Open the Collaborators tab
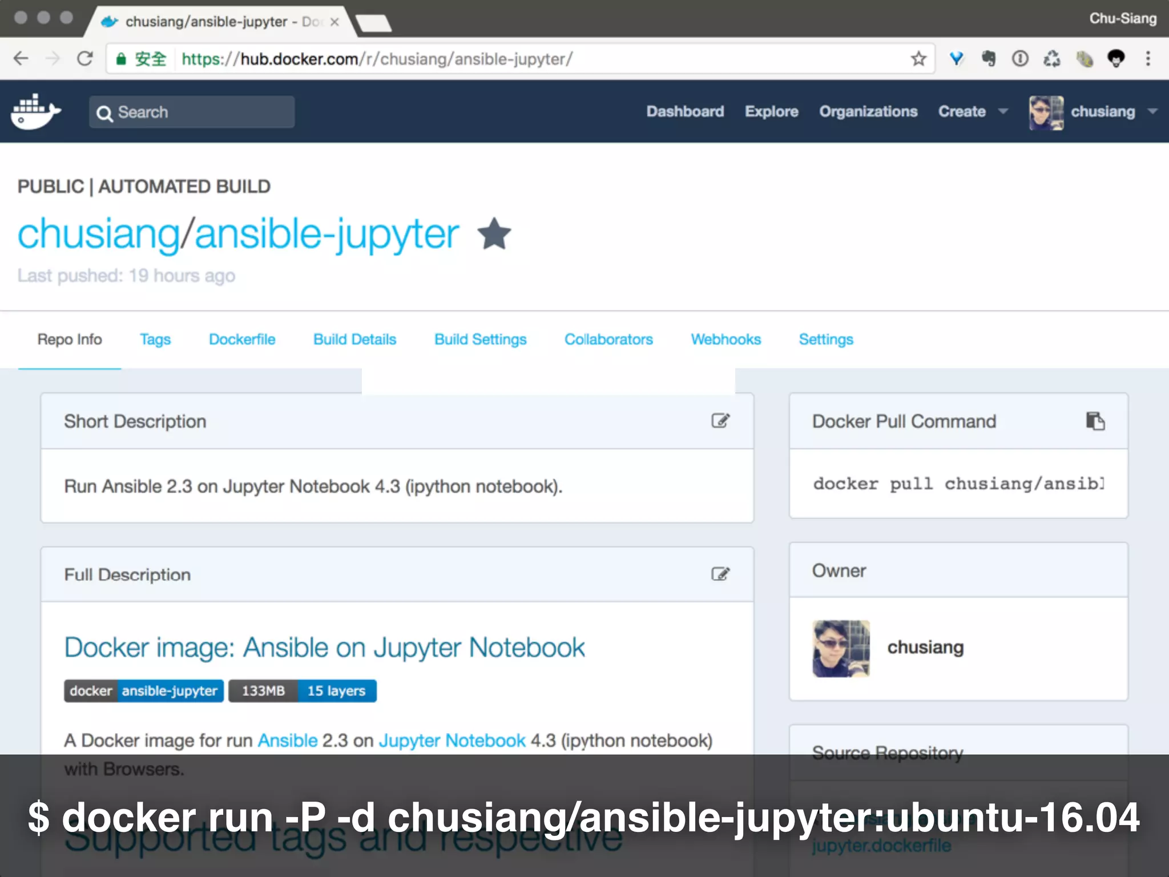The height and width of the screenshot is (877, 1169). (x=608, y=339)
